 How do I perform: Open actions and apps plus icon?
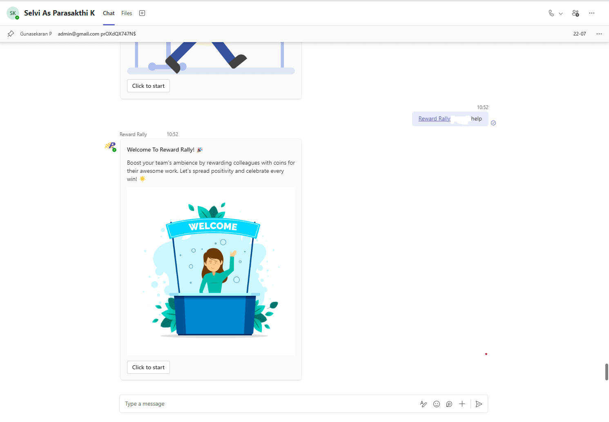pyautogui.click(x=462, y=404)
